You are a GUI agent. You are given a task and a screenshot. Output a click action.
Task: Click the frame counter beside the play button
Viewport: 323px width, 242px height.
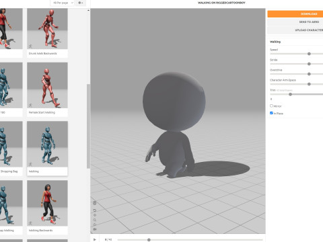tap(108, 239)
